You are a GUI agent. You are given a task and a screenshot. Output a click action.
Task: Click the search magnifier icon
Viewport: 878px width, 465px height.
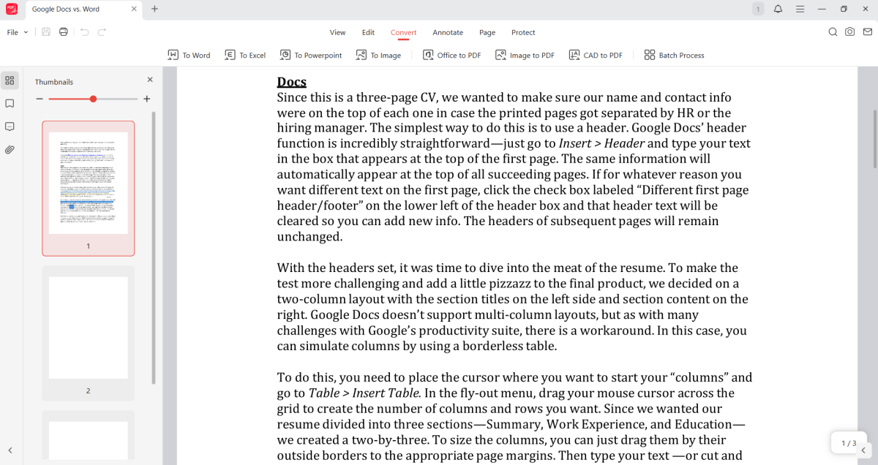click(833, 32)
